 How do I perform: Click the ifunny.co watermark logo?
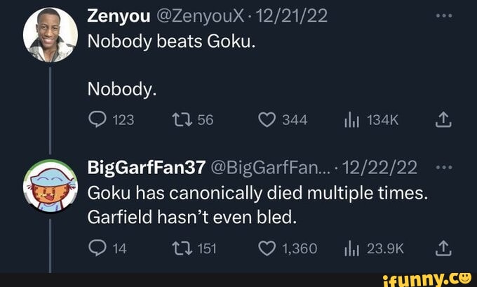tap(435, 278)
